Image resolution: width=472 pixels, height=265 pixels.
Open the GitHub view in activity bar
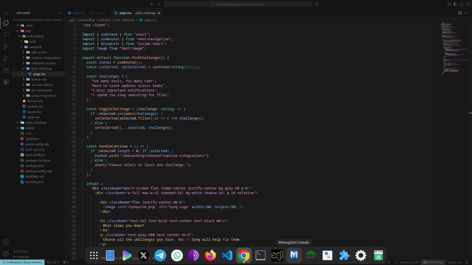pyautogui.click(x=6, y=82)
